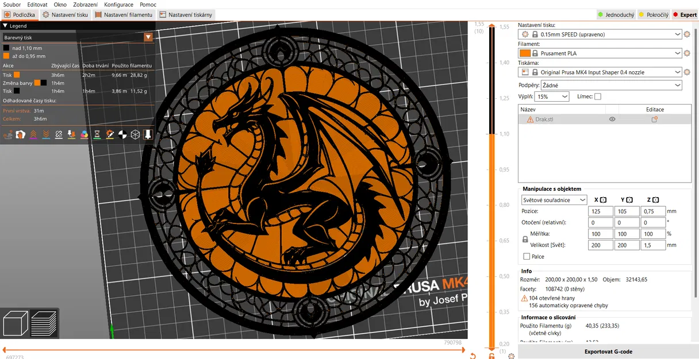Enable the Límec (brim) checkbox
The height and width of the screenshot is (359, 699).
point(597,96)
